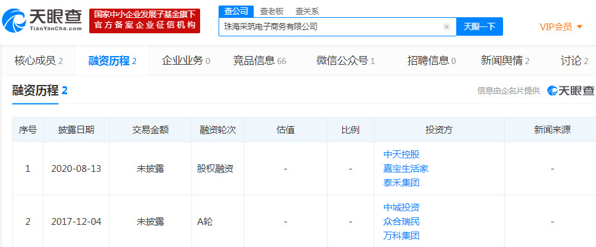Open investor link 中城投资
The image size is (596, 247).
tap(401, 207)
